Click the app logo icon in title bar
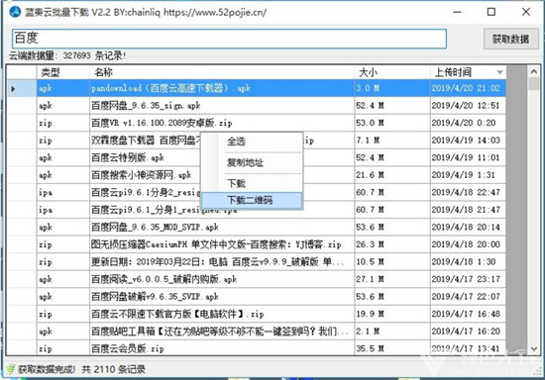This screenshot has height=380, width=545. [15, 12]
